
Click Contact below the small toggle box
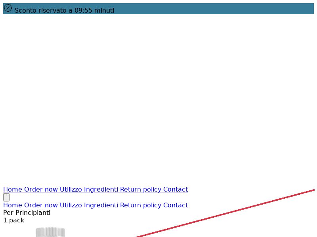coord(176,205)
